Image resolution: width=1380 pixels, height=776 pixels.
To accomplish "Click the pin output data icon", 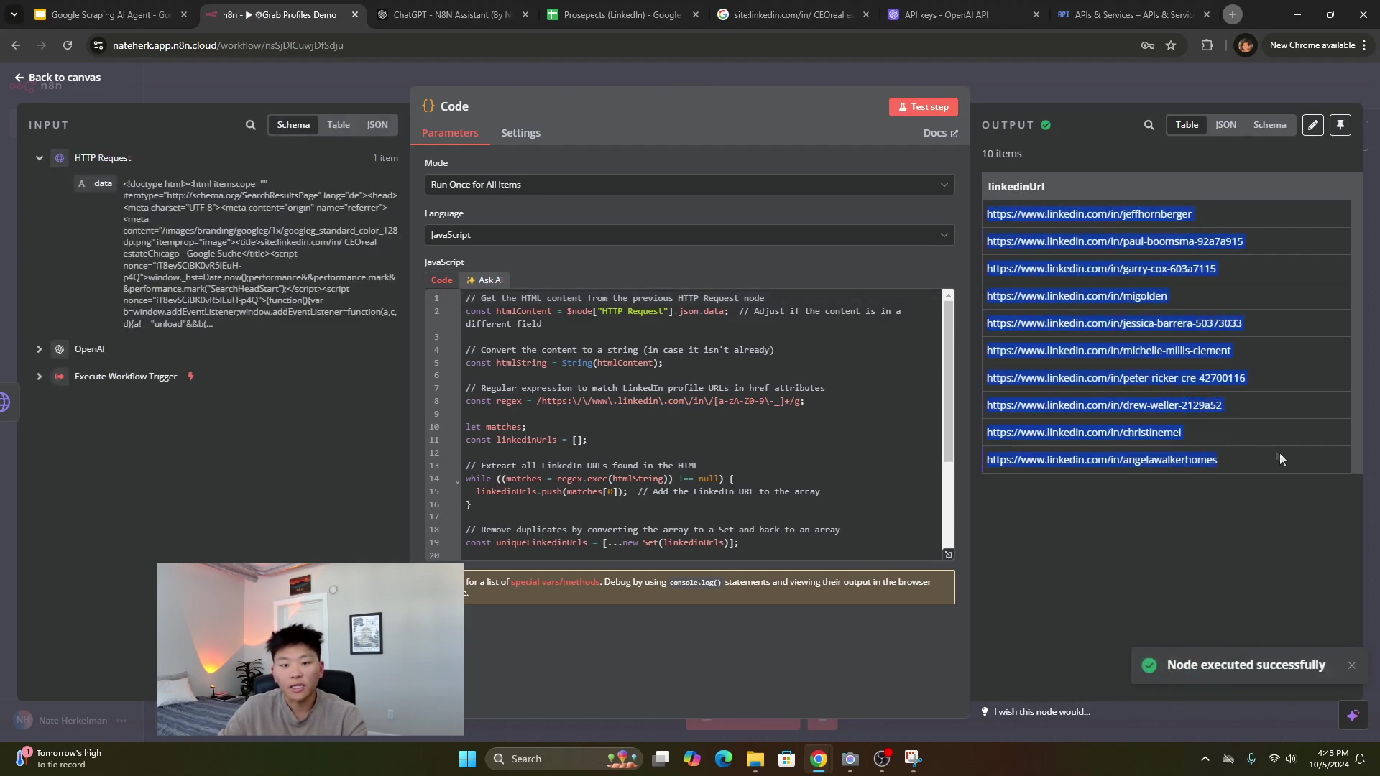I will pyautogui.click(x=1340, y=125).
